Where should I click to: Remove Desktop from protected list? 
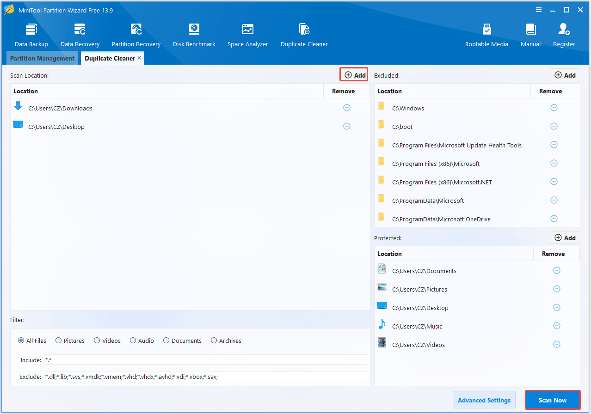[x=557, y=307]
